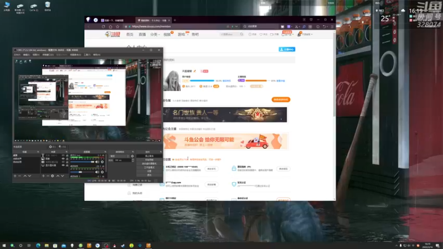Open notification center in the system tray
Screen dimensions: 443x249
click(437, 246)
